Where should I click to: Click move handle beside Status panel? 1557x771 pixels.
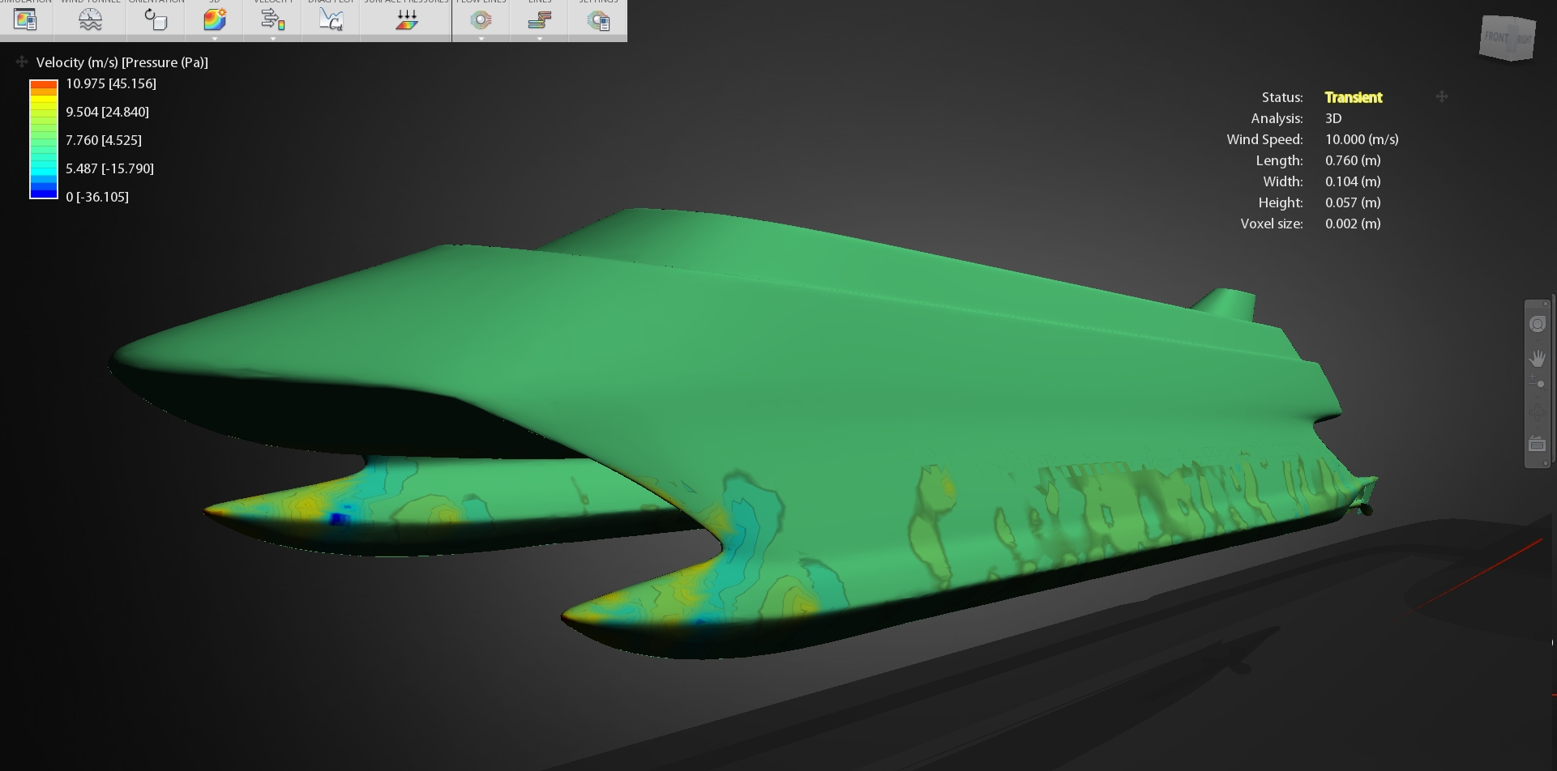click(1442, 96)
